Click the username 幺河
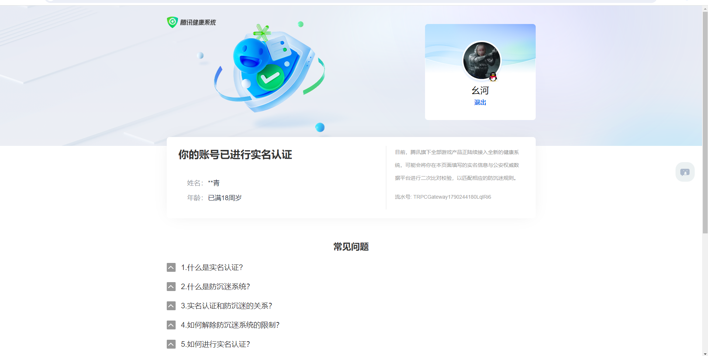Screen dimensions: 708x356 (480, 90)
